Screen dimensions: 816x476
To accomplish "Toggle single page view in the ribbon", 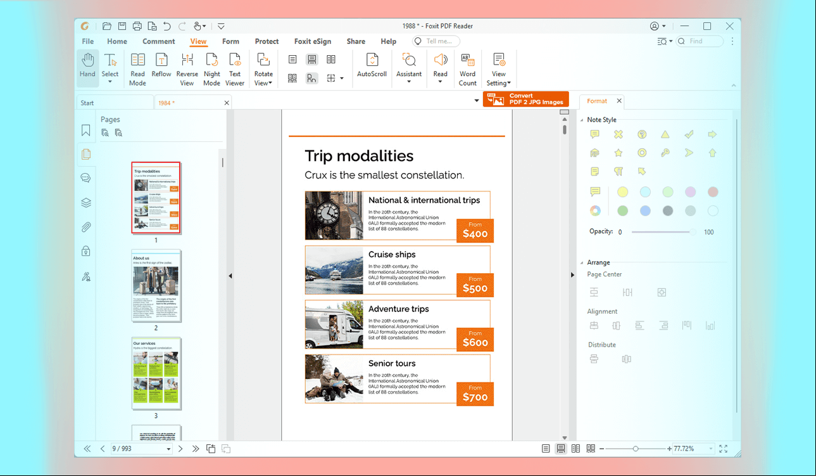I will coord(292,60).
